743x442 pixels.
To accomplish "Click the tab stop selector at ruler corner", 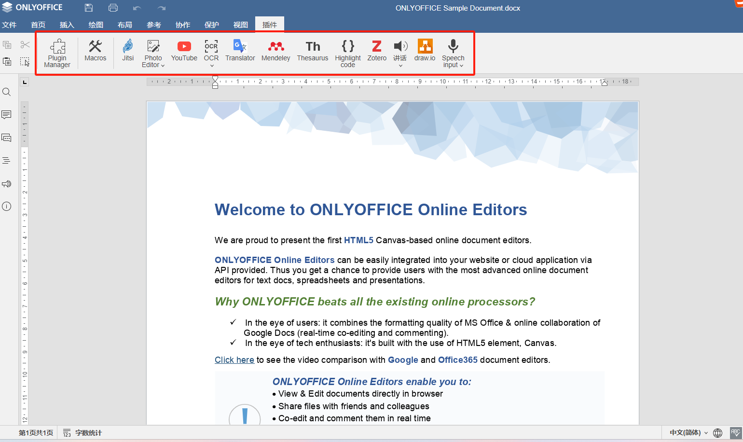I will (x=25, y=82).
